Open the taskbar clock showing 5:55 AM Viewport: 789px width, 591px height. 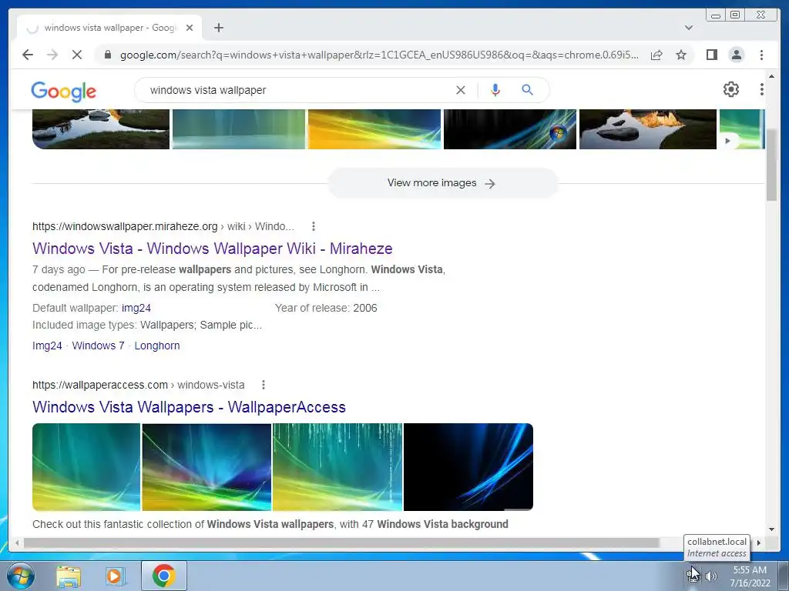point(750,576)
